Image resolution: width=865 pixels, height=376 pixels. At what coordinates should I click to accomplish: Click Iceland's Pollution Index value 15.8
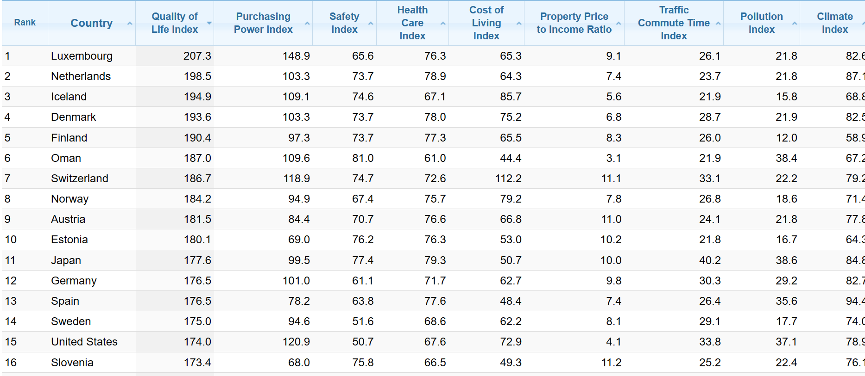786,97
